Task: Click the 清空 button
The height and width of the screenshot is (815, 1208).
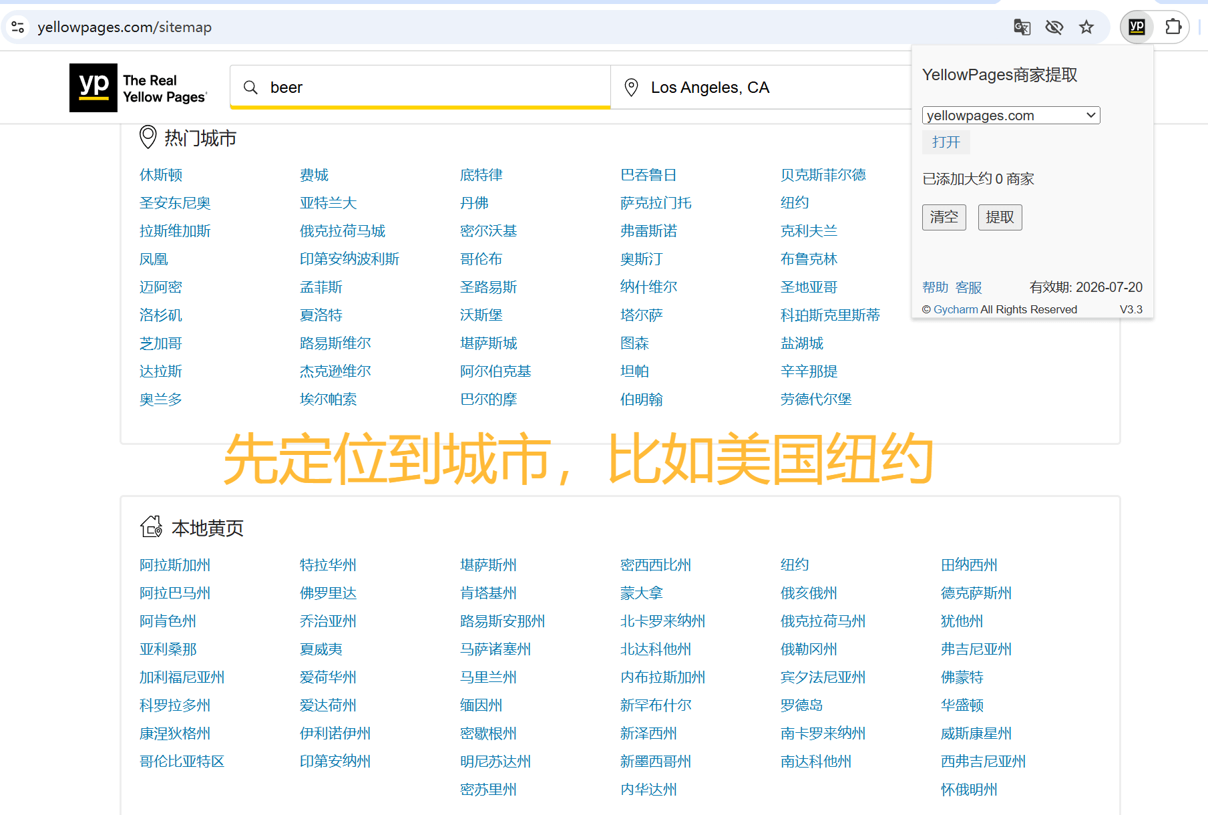Action: 944,217
